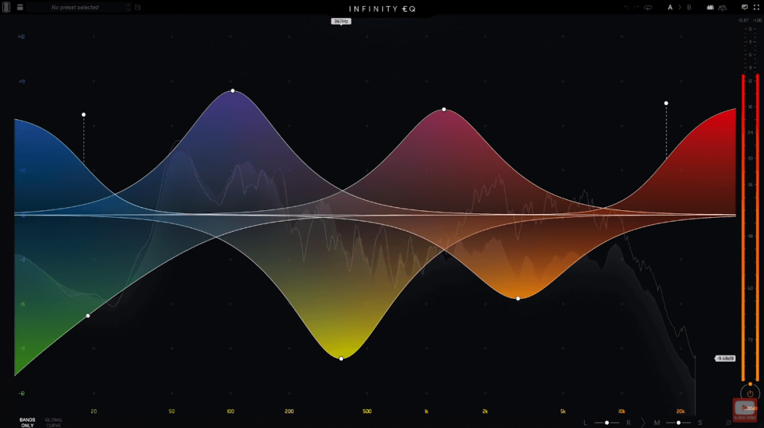Screen dimensions: 764x428
Task: Click the redo arrow
Action: coord(636,7)
